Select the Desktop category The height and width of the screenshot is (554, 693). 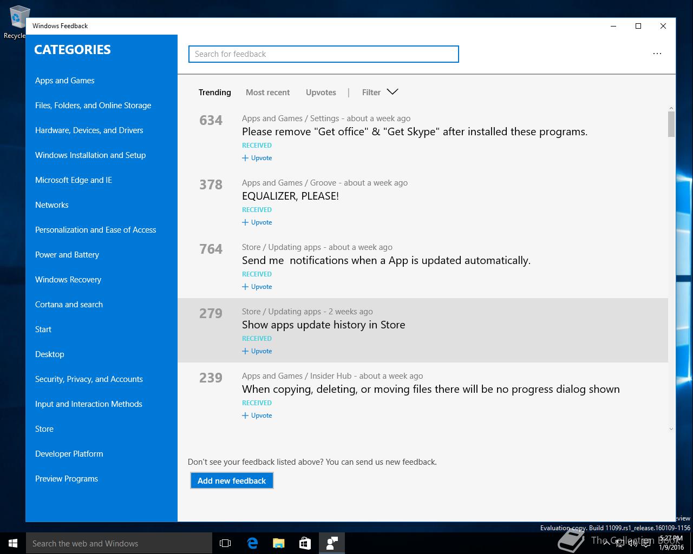49,354
